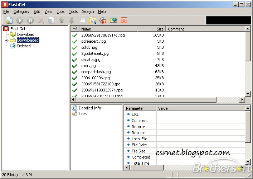Image resolution: width=253 pixels, height=179 pixels.
Task: Click green checkmark beside pcreader1.jpg
Action: [74, 41]
